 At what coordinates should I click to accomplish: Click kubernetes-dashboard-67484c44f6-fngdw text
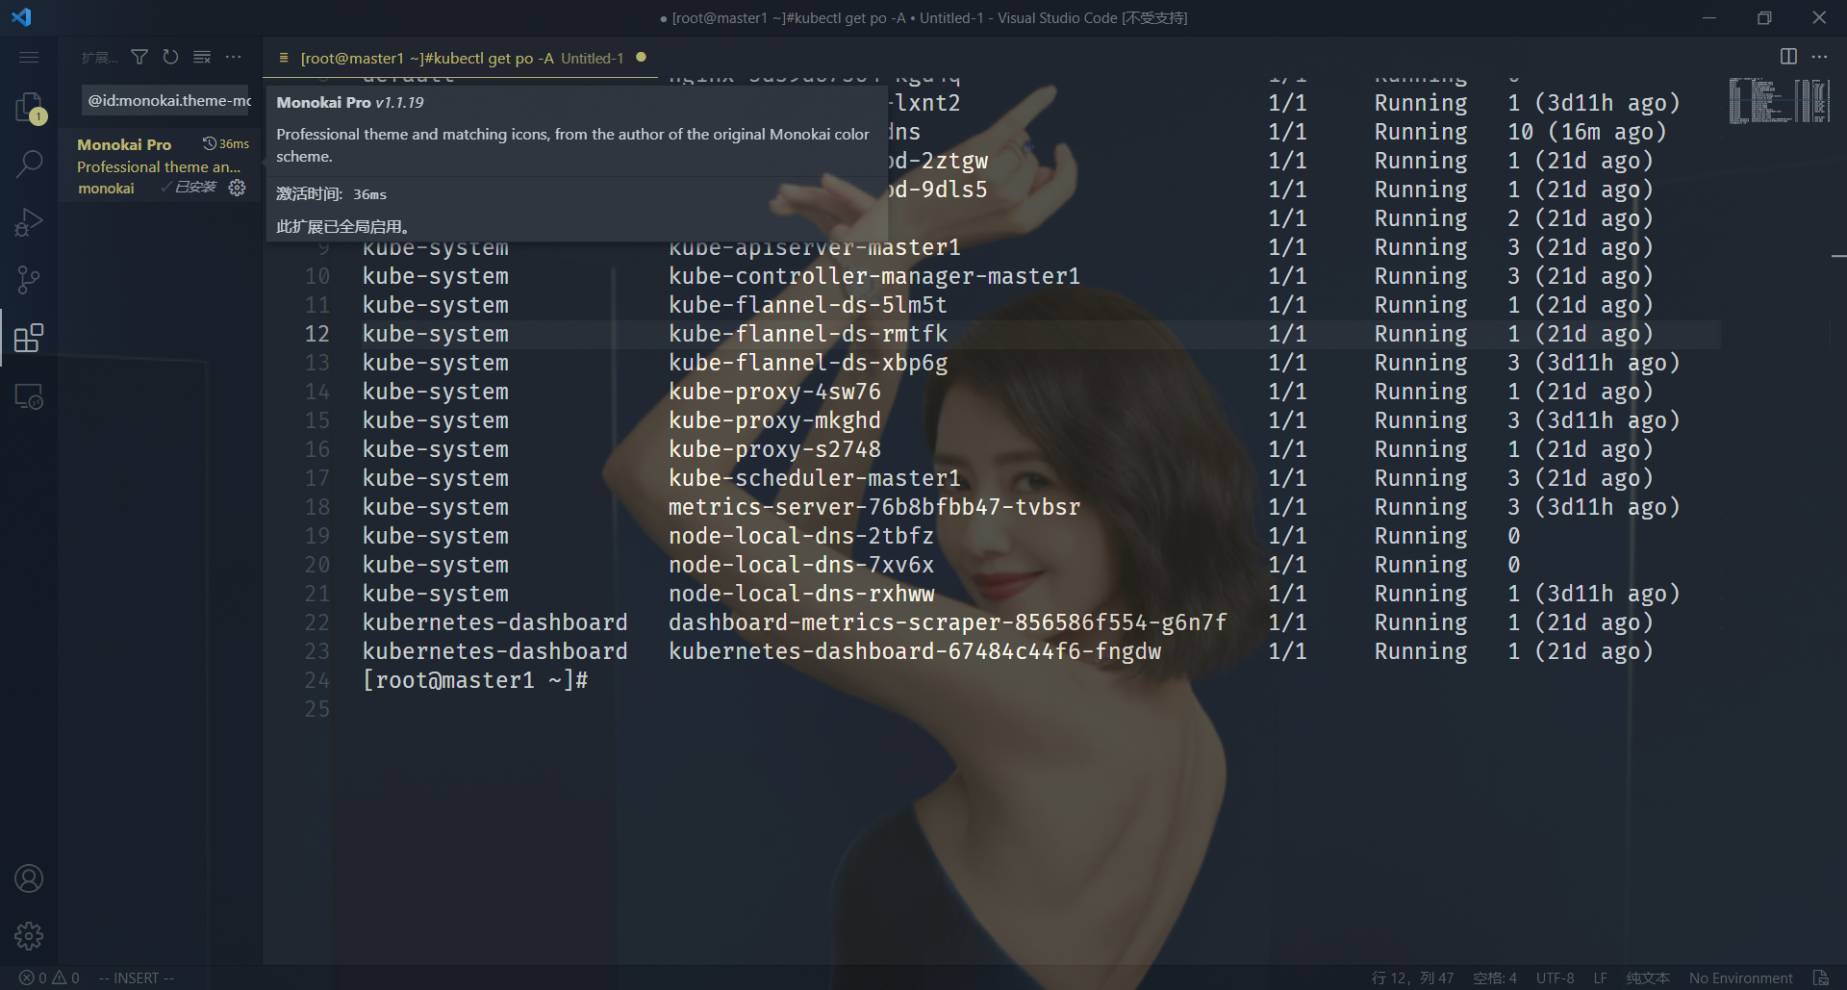pos(915,651)
